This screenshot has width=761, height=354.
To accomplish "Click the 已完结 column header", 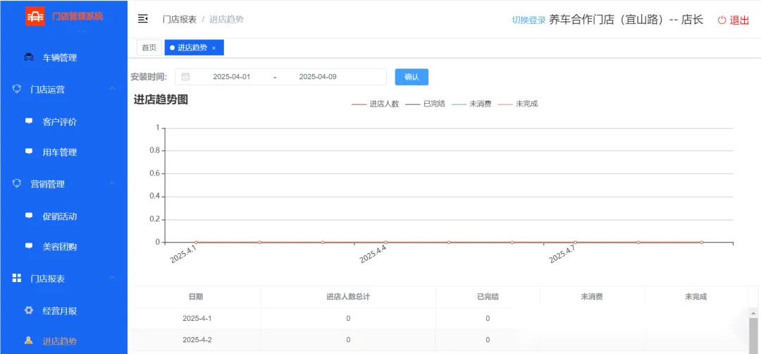I will click(488, 297).
